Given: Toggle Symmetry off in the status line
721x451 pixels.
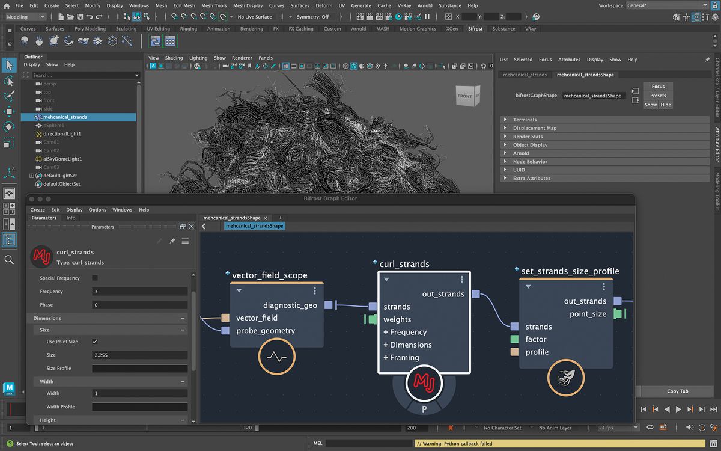Looking at the screenshot, I should pyautogui.click(x=312, y=17).
